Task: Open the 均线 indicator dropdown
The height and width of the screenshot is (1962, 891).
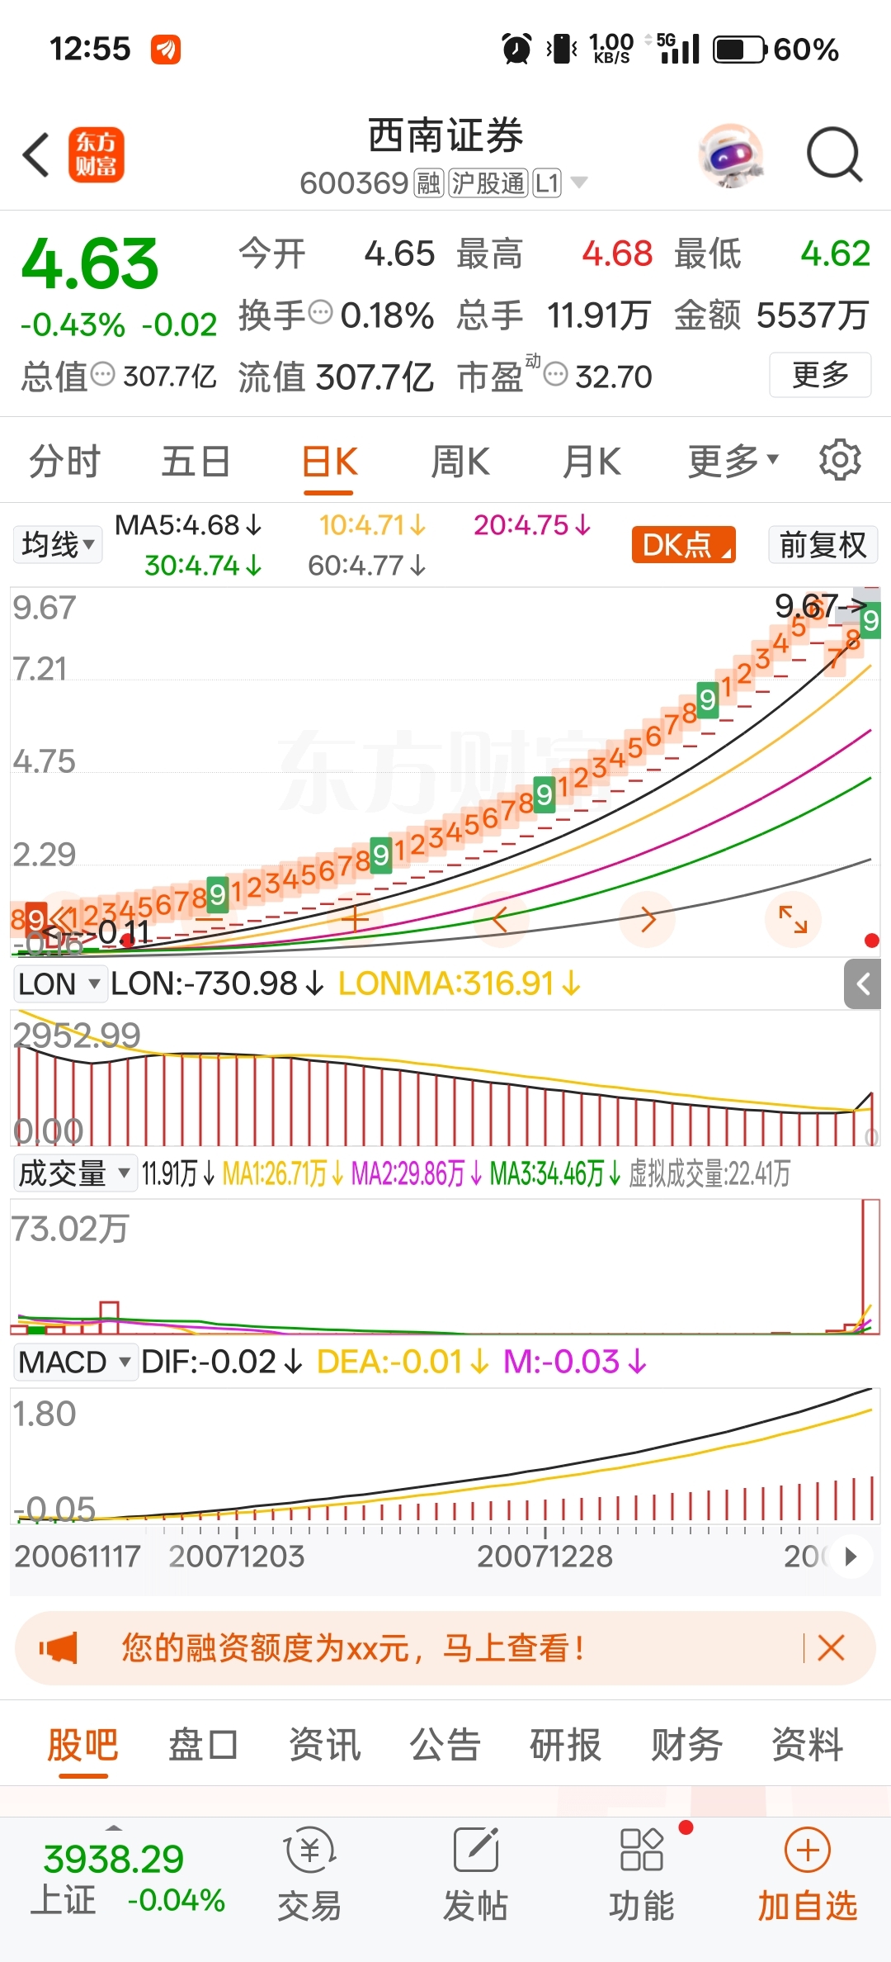Action: (x=57, y=545)
